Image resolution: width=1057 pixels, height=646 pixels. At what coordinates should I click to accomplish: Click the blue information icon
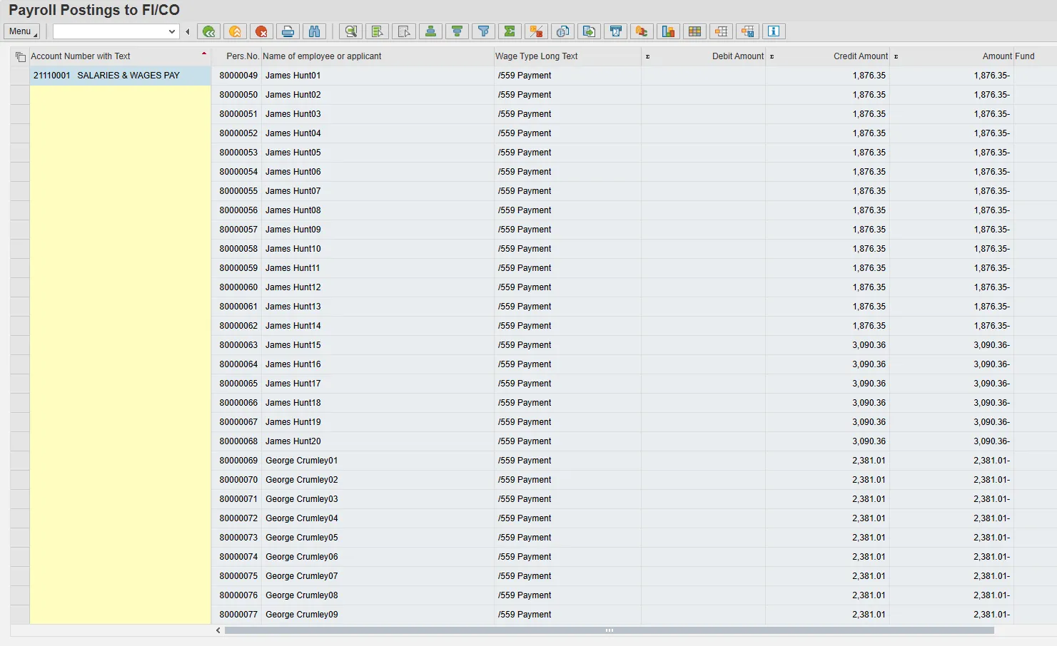(774, 31)
